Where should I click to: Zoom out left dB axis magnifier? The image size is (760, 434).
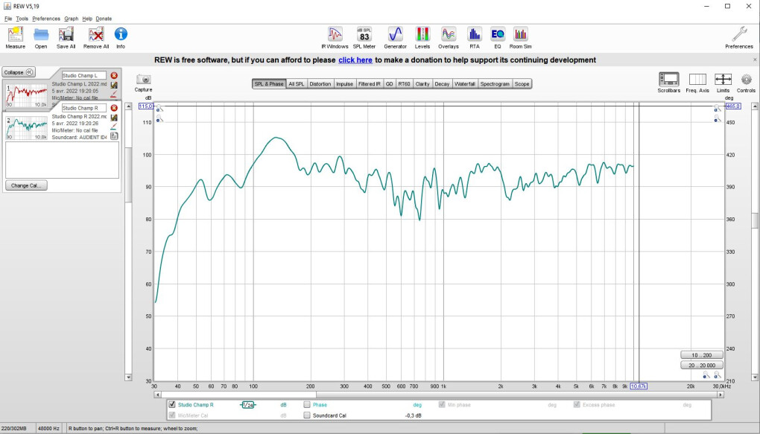[160, 118]
